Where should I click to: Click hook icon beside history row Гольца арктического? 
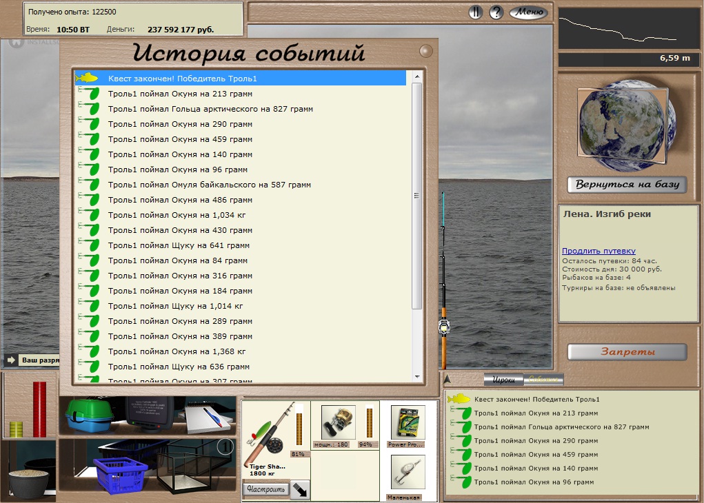[89, 109]
